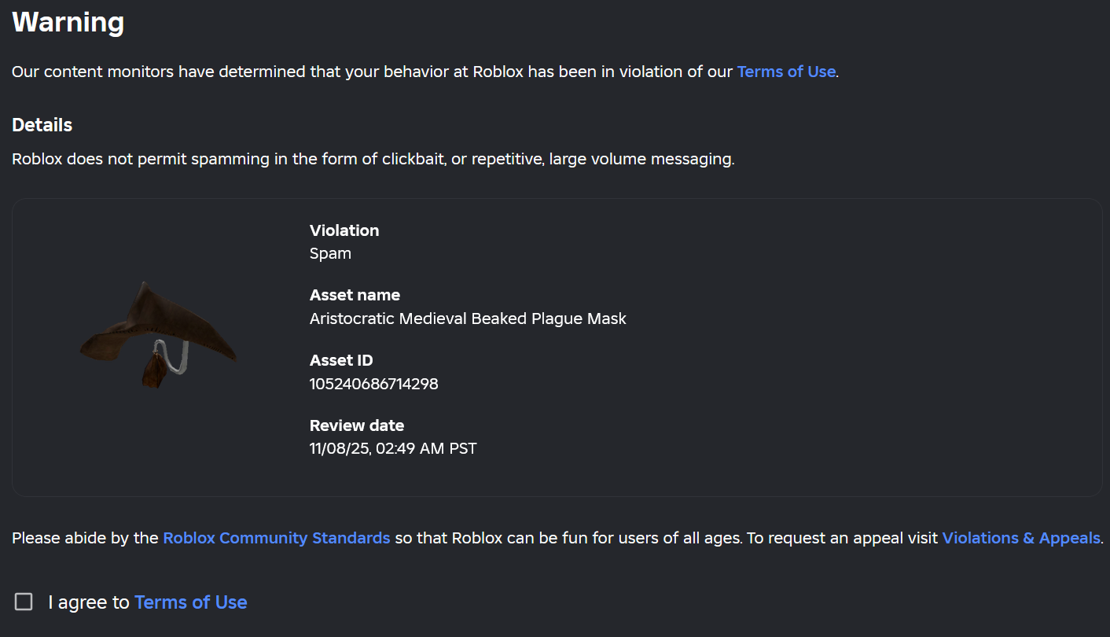Image resolution: width=1110 pixels, height=637 pixels.
Task: Open Terms of Use link in top sentence
Action: 785,72
